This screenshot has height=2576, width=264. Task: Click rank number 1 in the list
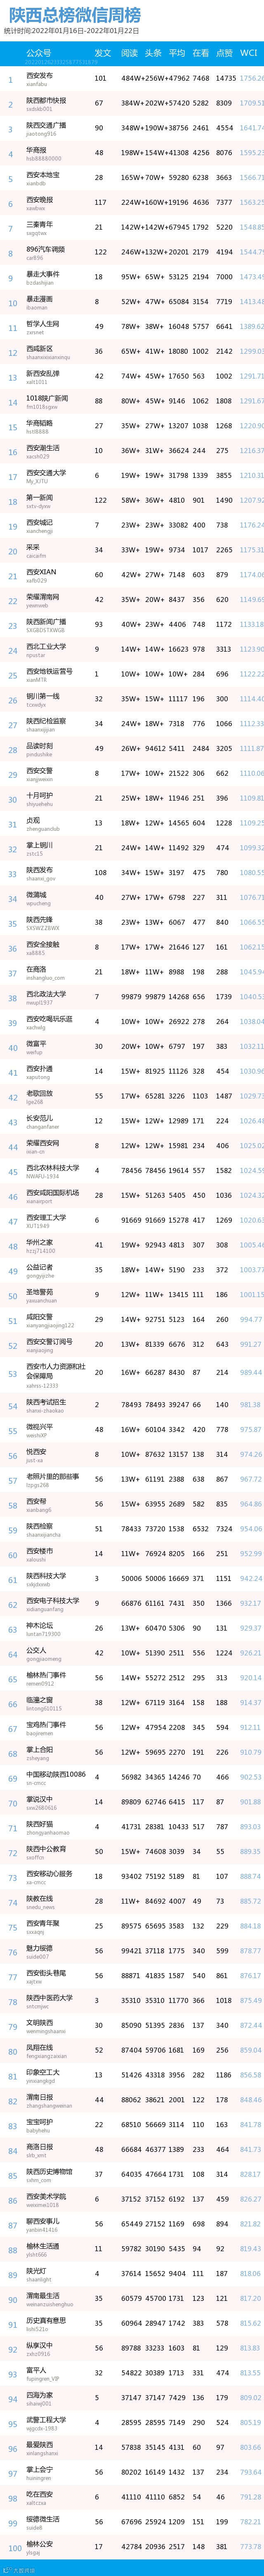point(11,79)
